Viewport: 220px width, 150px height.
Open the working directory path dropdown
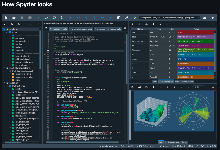tap(199, 18)
